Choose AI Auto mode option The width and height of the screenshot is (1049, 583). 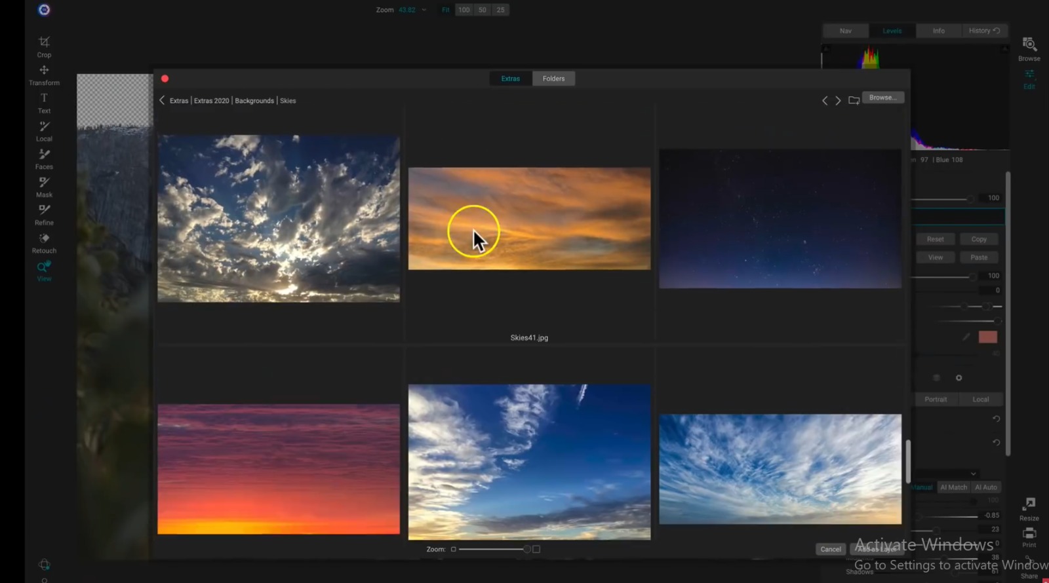tap(985, 487)
